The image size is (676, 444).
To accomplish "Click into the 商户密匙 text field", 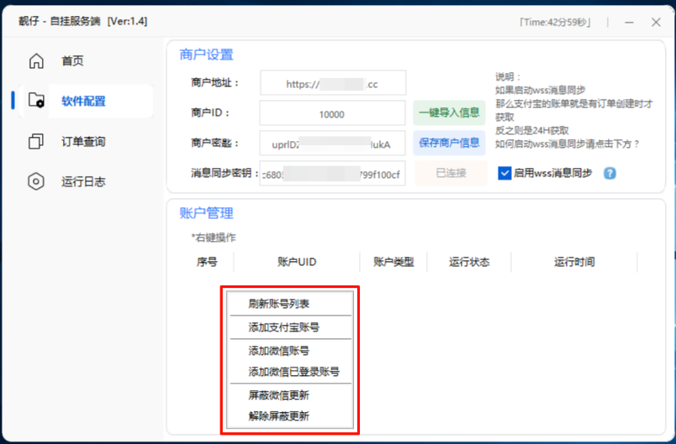I will [x=333, y=143].
